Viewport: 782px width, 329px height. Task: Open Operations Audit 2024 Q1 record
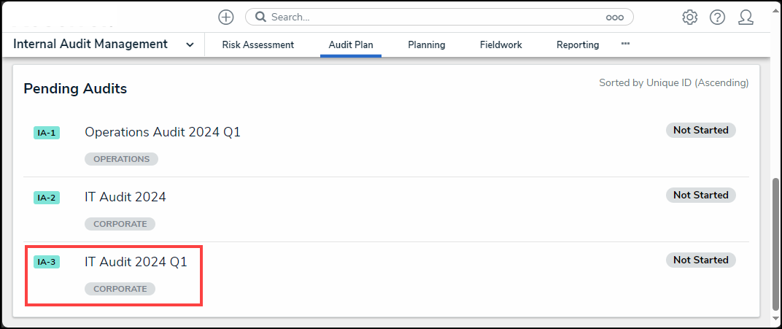click(163, 132)
